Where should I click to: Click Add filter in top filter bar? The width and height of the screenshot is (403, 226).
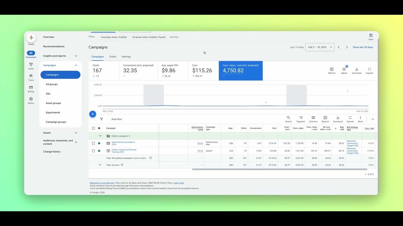[x=174, y=37]
